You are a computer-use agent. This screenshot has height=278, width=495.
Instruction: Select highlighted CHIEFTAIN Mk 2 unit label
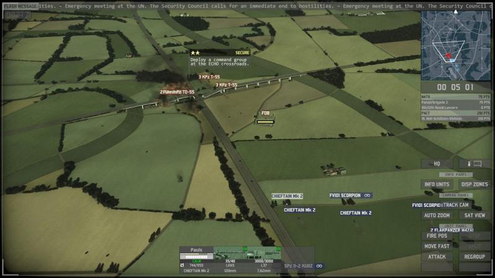(x=287, y=196)
